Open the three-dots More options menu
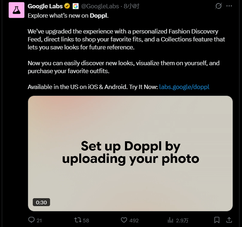 (229, 6)
